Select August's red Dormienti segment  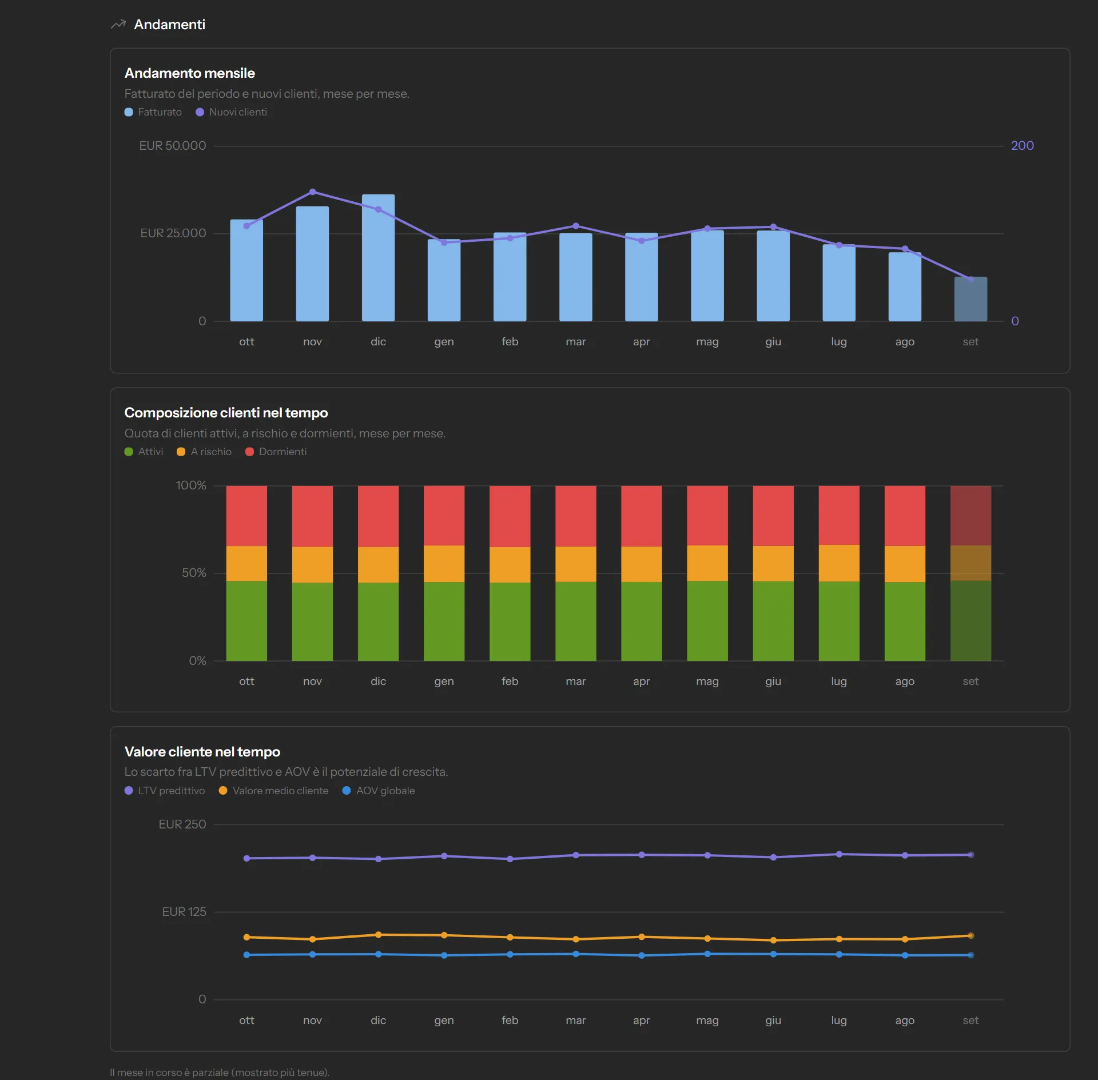click(905, 516)
